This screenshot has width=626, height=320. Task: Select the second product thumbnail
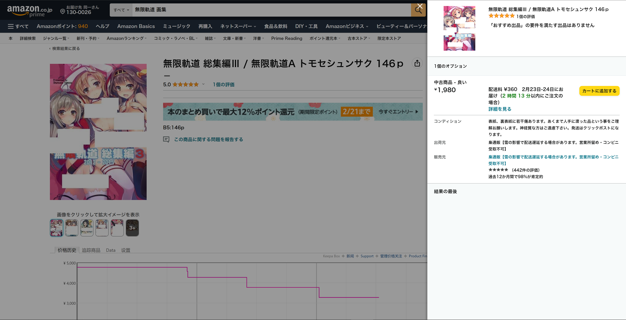[72, 228]
